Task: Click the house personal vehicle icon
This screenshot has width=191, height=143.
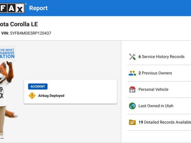Action: [132, 89]
